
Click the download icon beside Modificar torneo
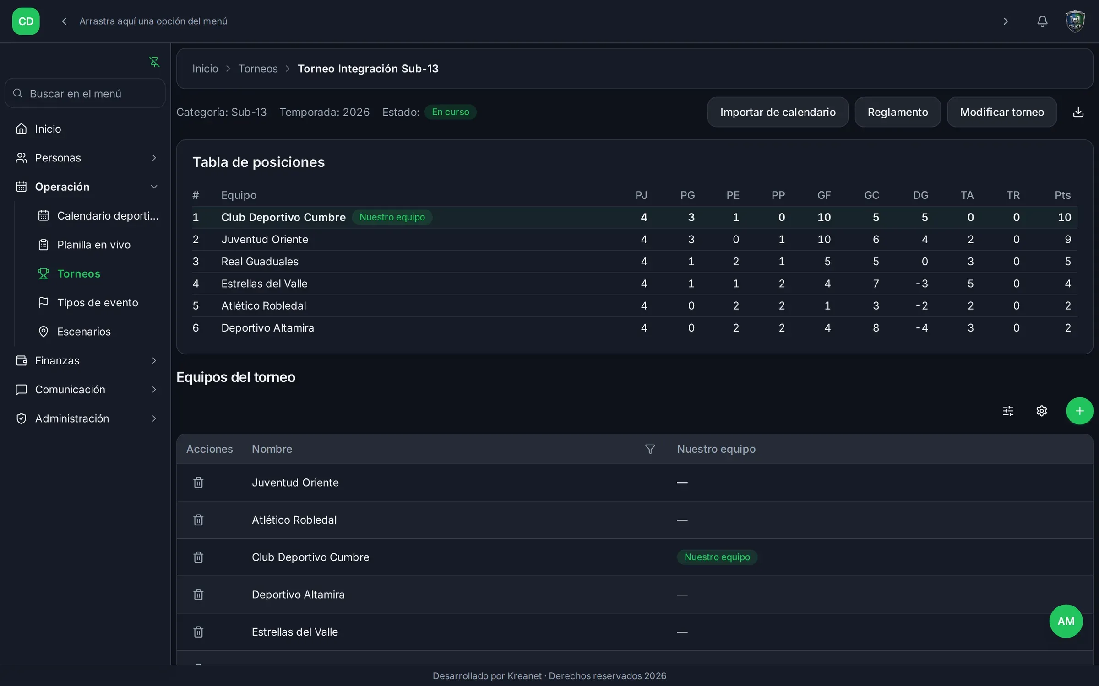(1078, 112)
